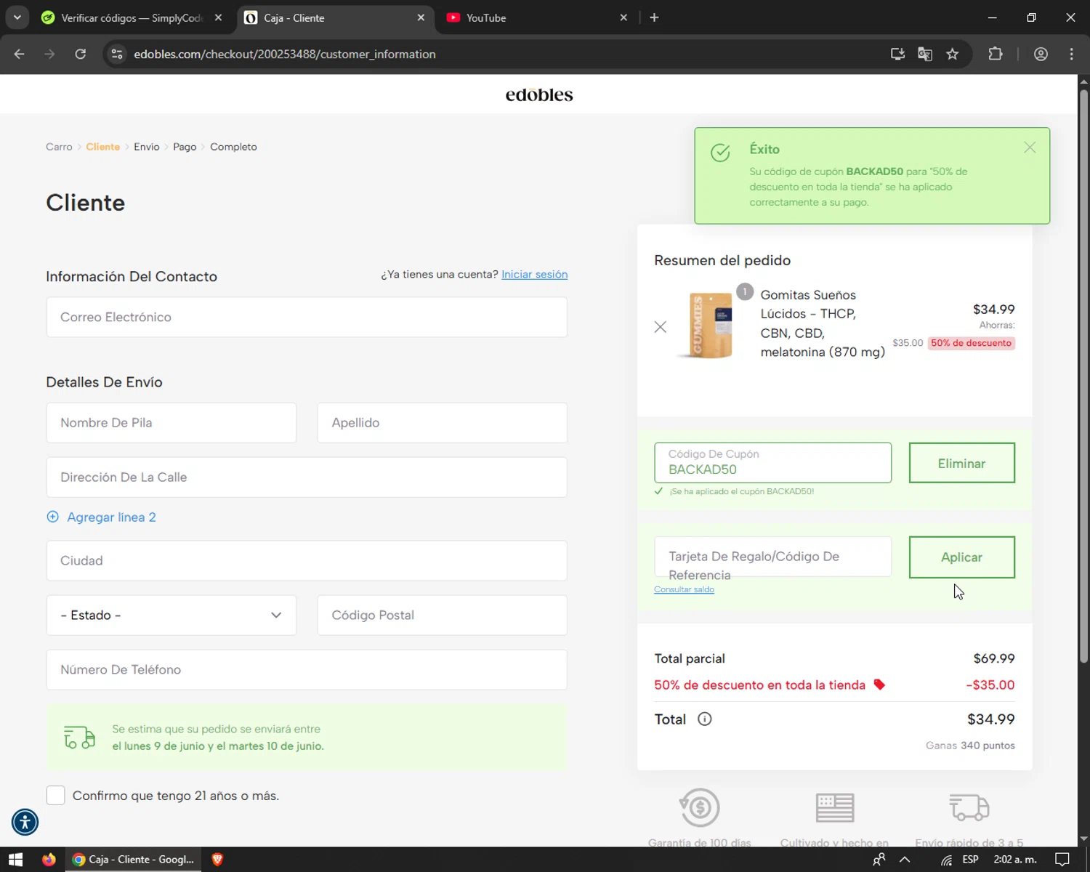Expand Agregar línea 2 address option
The image size is (1090, 872).
coord(102,517)
